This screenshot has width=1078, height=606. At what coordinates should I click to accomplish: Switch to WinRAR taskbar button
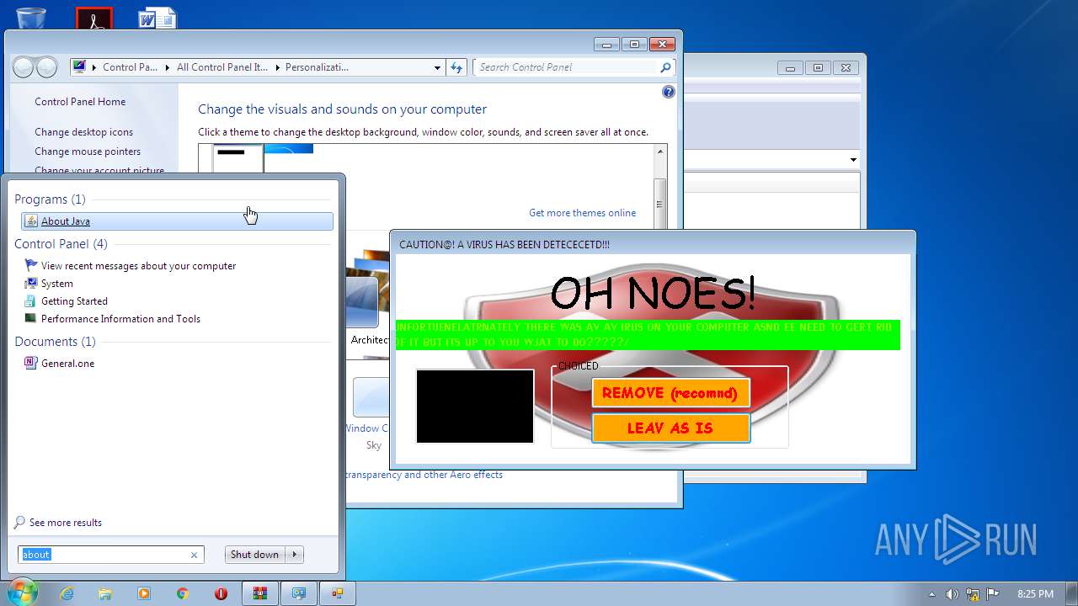point(260,593)
